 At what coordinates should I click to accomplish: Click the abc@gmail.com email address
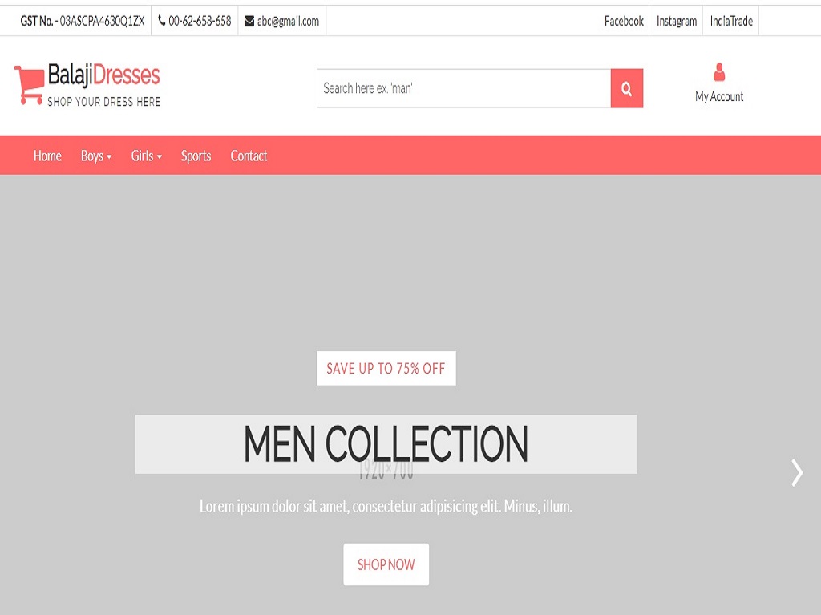click(x=288, y=21)
